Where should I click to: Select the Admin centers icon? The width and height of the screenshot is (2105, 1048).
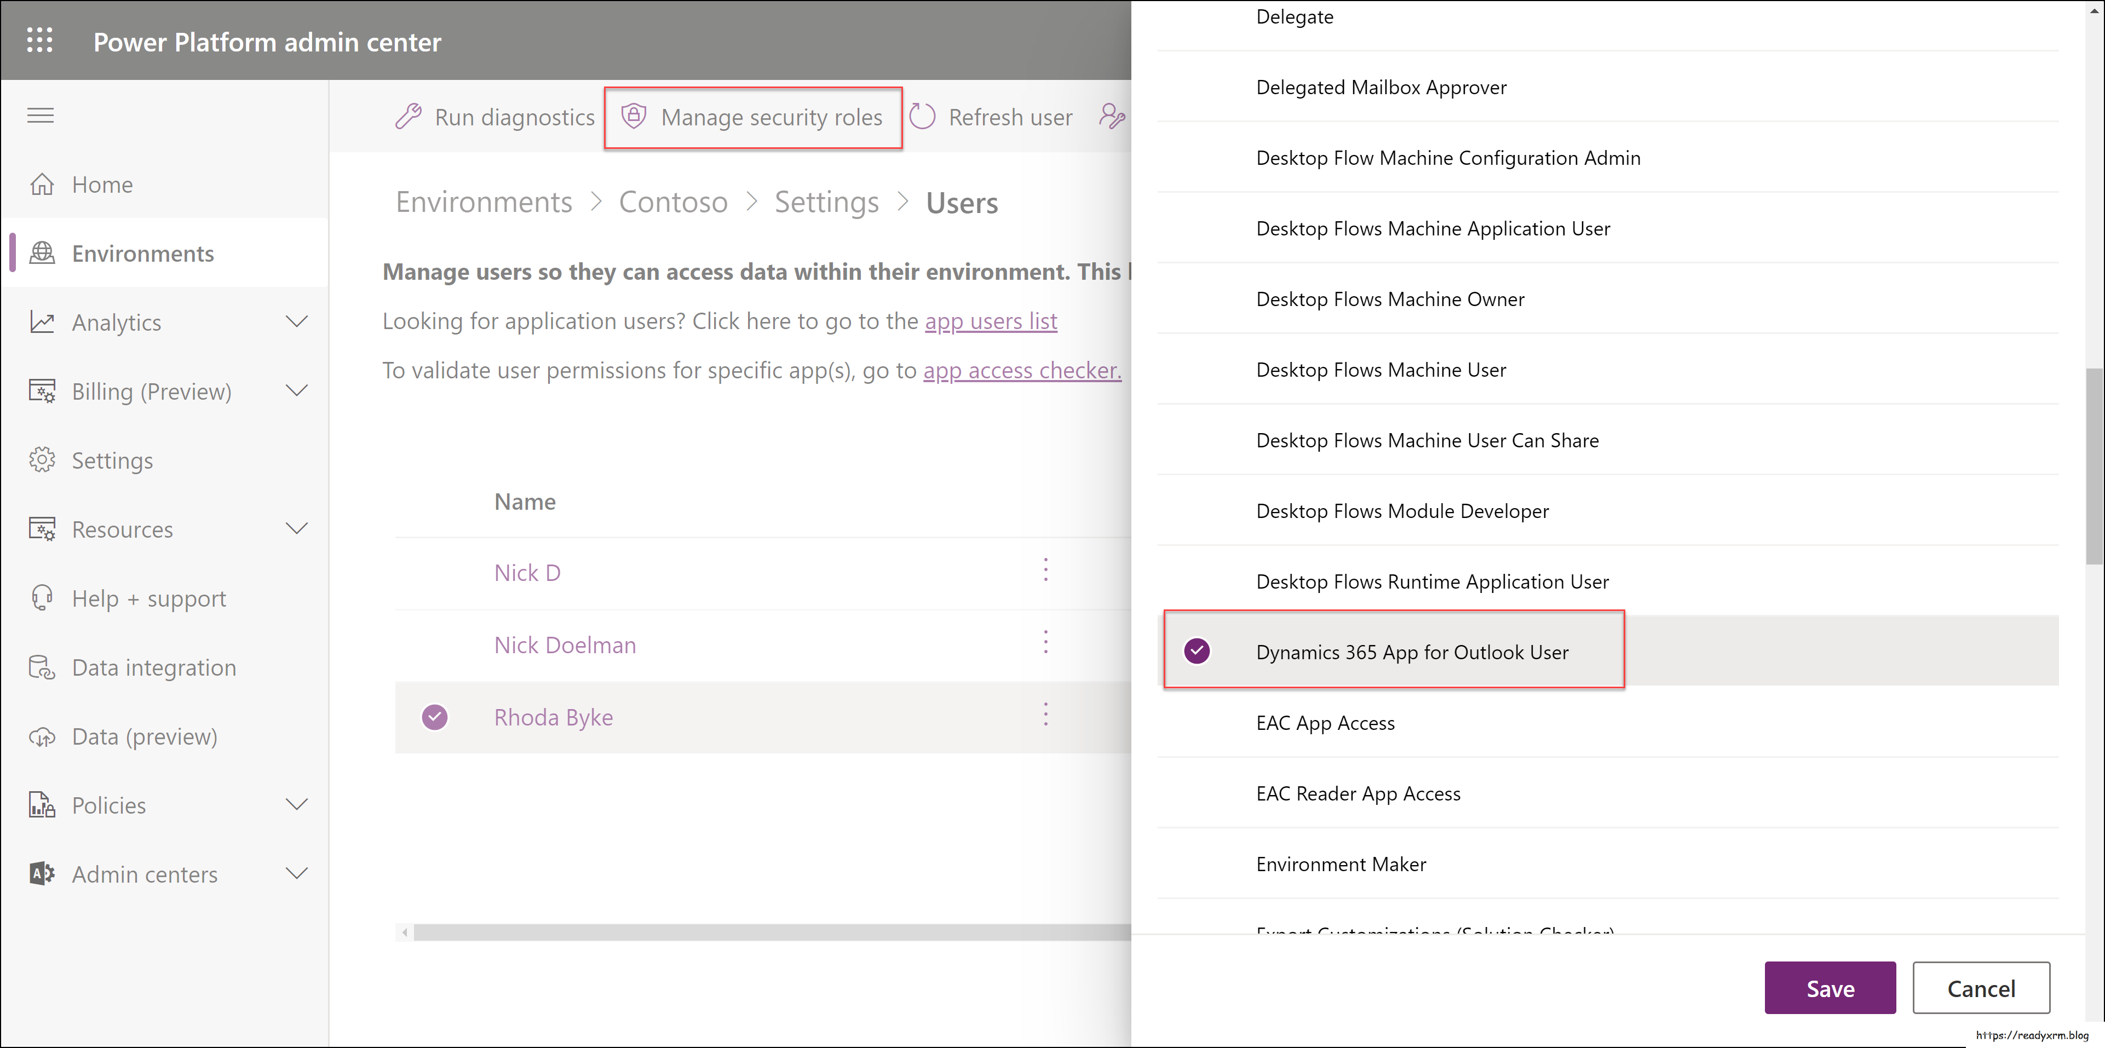[x=42, y=873]
